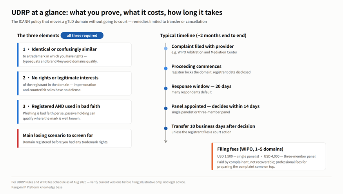Click 'USD 4,000 — three-member panel' text
Image resolution: width=343 pixels, height=194 pixels.
290,156
